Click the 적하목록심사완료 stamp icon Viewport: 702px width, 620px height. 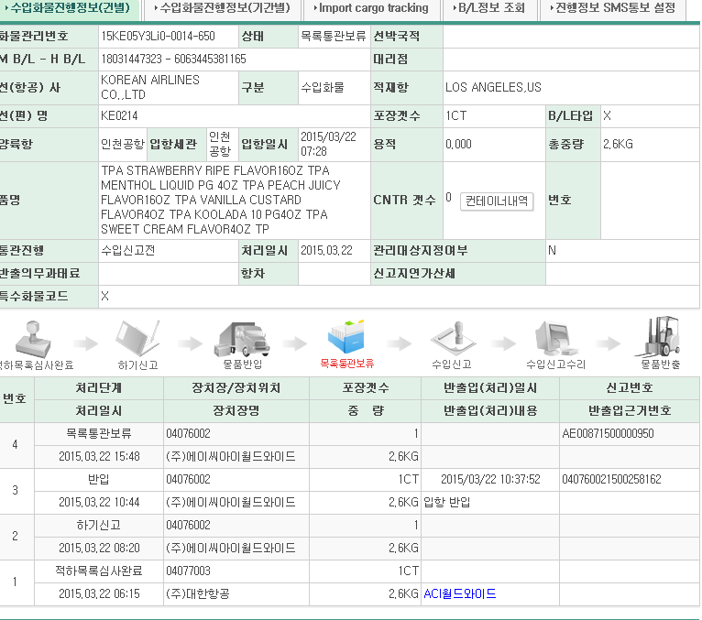coord(33,339)
